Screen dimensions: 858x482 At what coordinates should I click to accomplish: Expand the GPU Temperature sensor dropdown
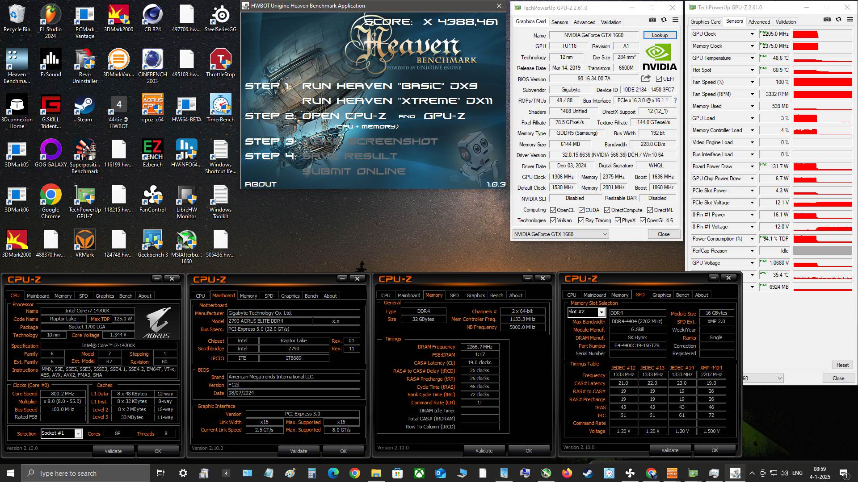(752, 58)
